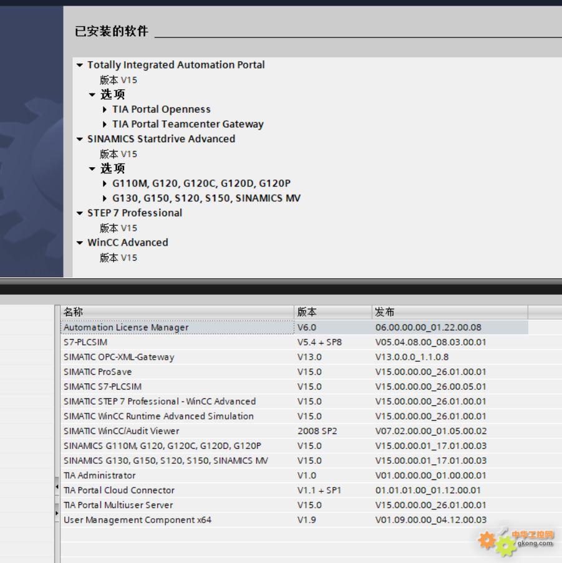
Task: Collapse the STEP 7 Professional node
Action: pyautogui.click(x=80, y=213)
